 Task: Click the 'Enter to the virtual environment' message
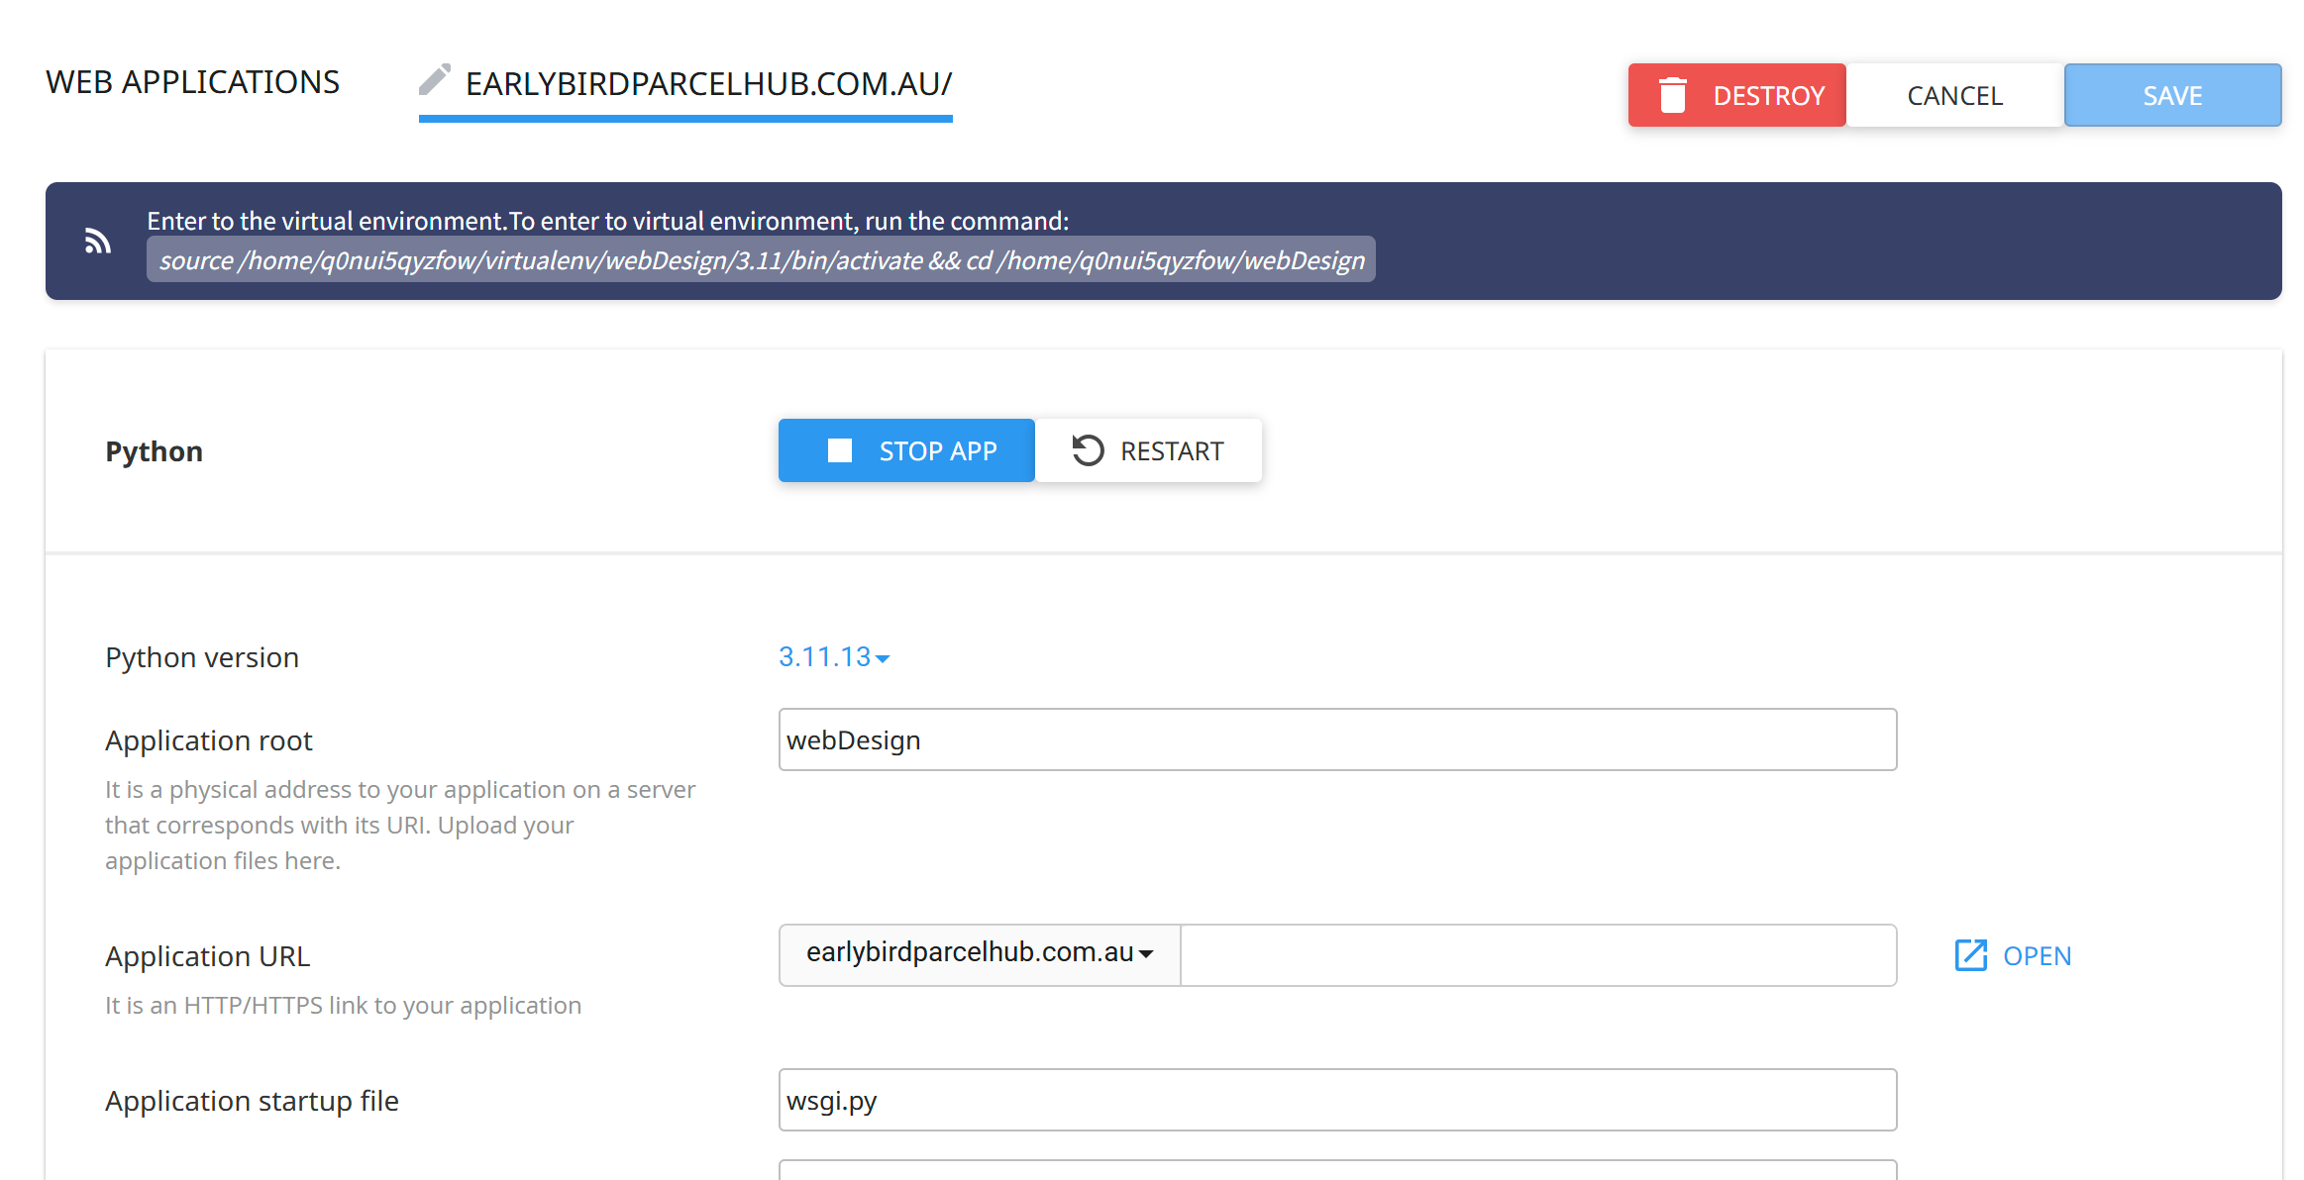click(x=608, y=220)
